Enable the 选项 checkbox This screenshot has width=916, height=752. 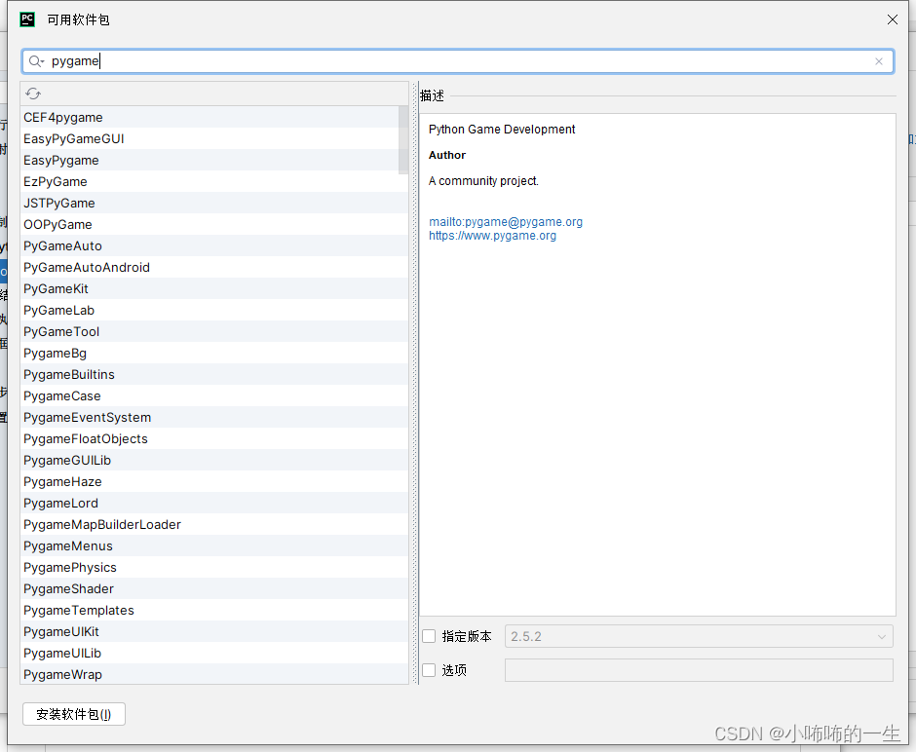(x=429, y=670)
